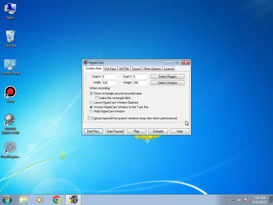Switch to the Hot Keys tab

[110, 69]
